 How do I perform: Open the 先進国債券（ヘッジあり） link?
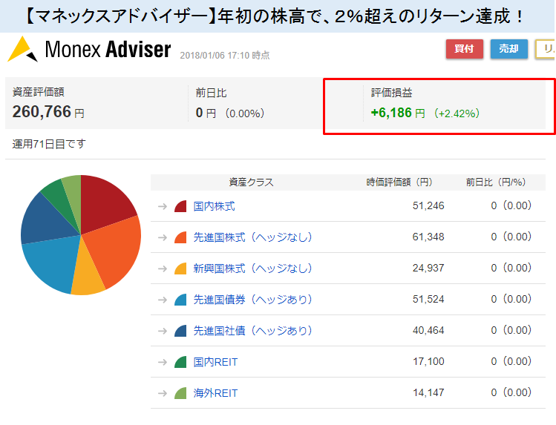point(252,300)
